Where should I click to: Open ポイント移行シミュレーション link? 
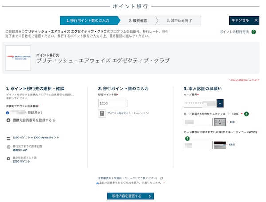click(128, 113)
